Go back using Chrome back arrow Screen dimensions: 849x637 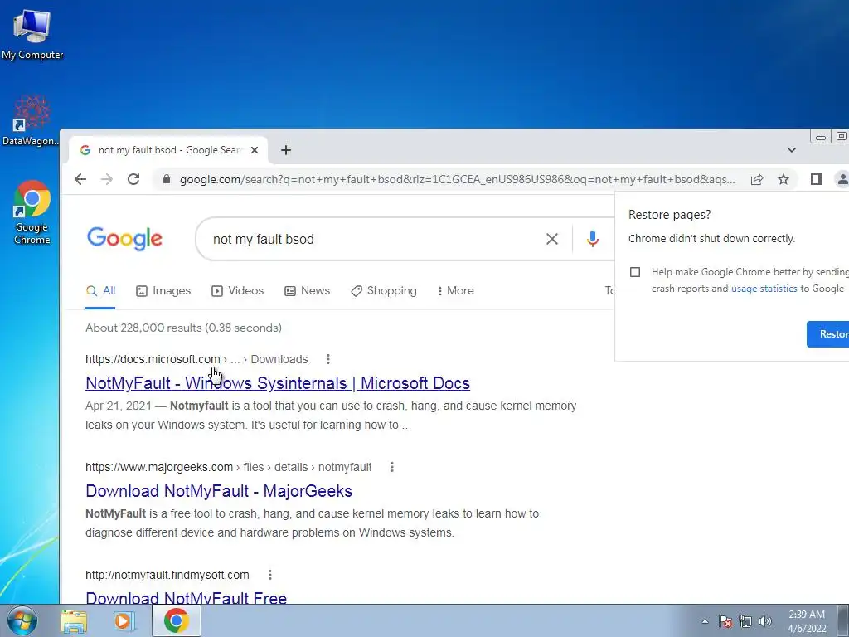coord(80,179)
